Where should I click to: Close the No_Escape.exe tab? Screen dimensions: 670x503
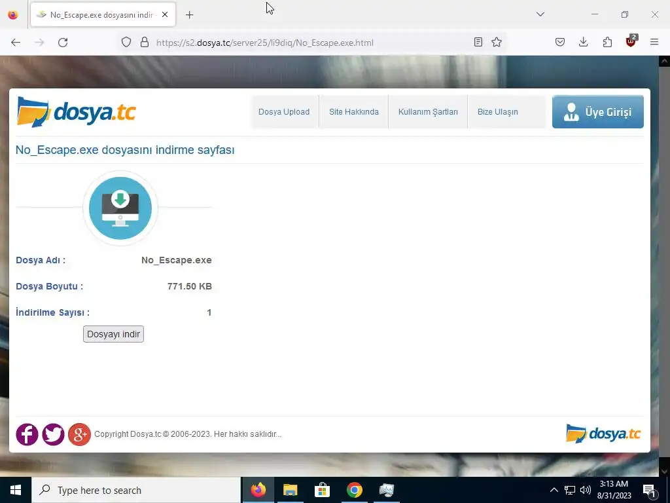click(x=165, y=14)
